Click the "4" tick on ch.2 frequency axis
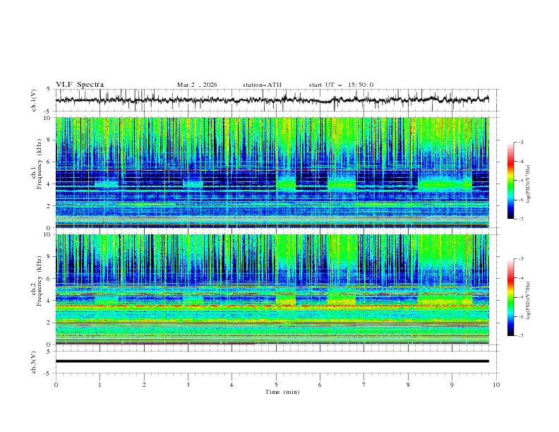The width and height of the screenshot is (559, 432). 49,301
